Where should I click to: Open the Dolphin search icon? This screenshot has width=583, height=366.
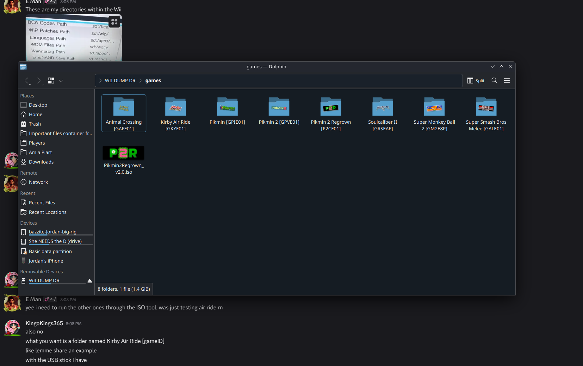point(494,81)
